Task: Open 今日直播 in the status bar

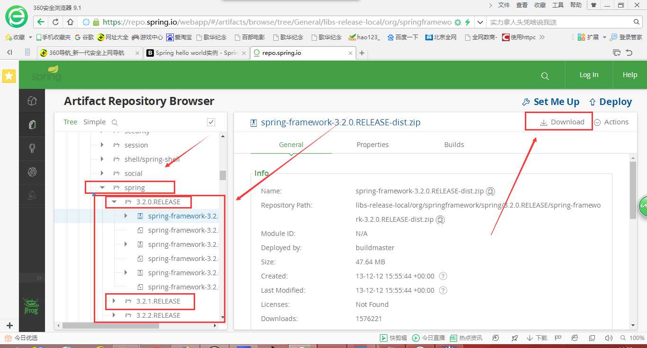Action: 428,338
